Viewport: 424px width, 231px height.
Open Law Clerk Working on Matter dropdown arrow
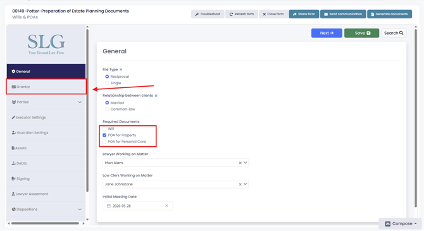[246, 184]
